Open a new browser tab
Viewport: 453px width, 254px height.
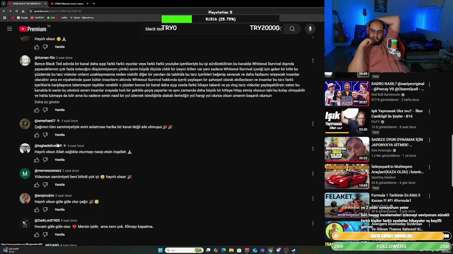click(94, 4)
